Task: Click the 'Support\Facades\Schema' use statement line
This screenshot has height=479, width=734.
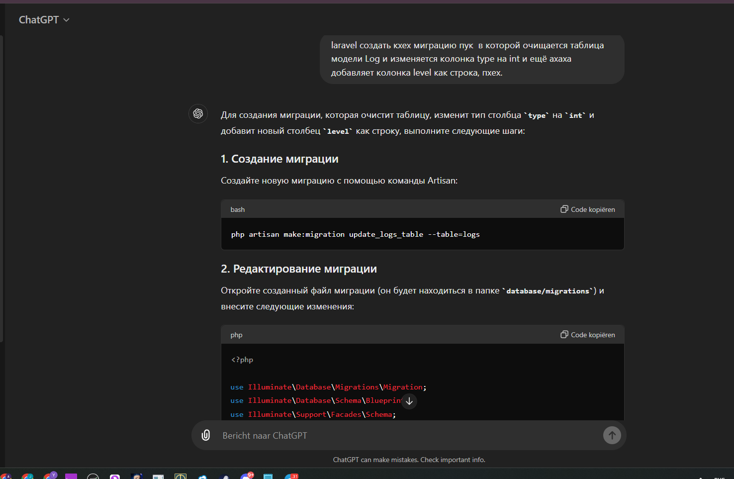Action: 313,414
